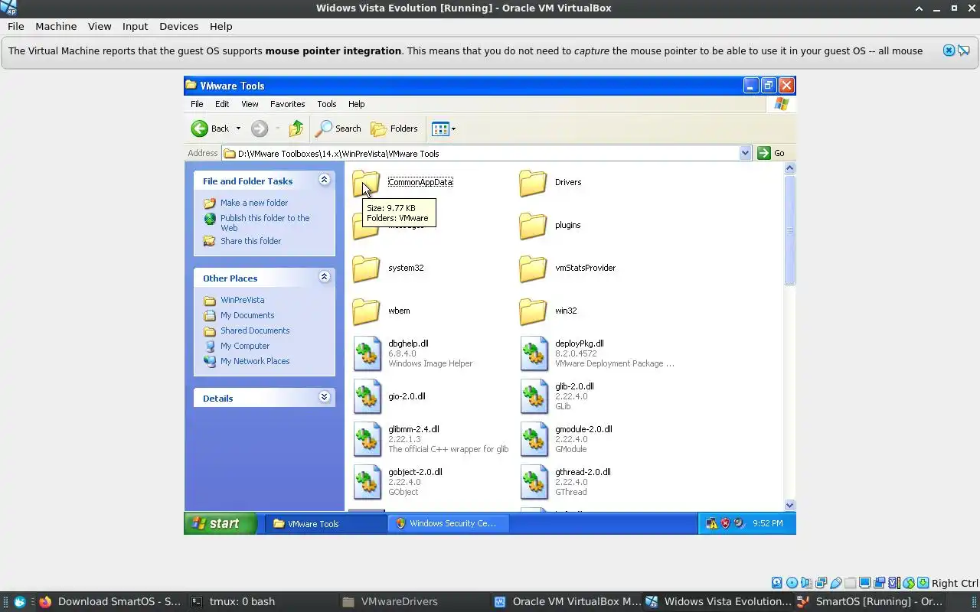980x612 pixels.
Task: Select the wbem folder icon
Action: [x=366, y=311]
